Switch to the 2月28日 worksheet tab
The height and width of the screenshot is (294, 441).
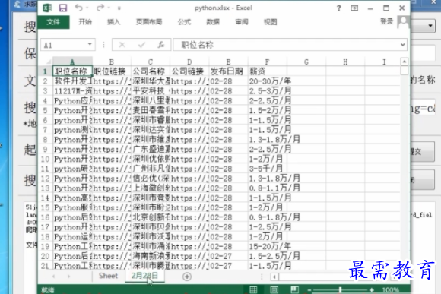pos(144,276)
